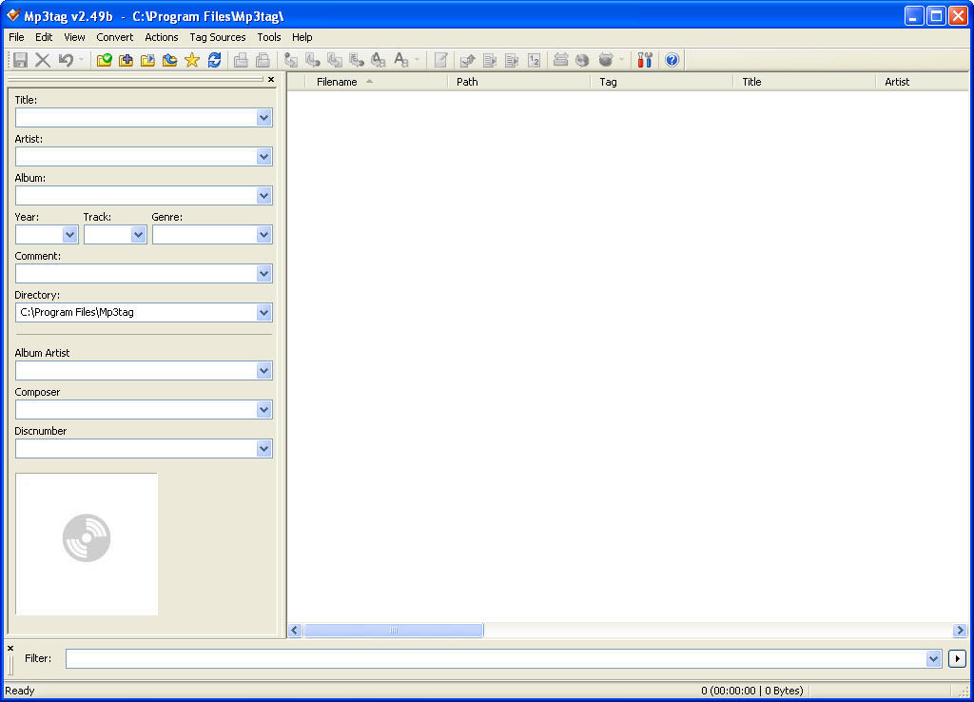Expand the Filter history dropdown
Image resolution: width=974 pixels, height=702 pixels.
click(x=933, y=658)
